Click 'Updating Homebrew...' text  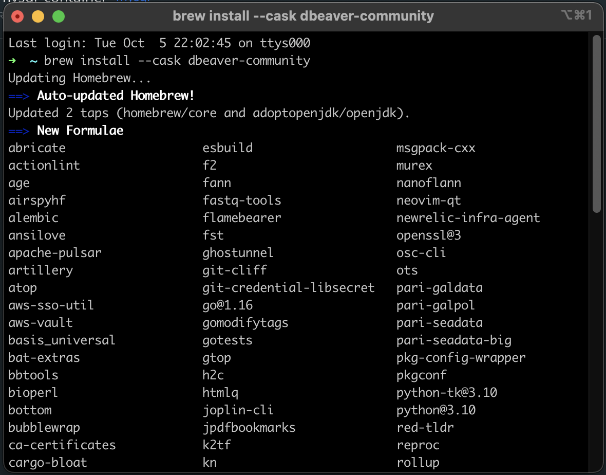point(80,78)
